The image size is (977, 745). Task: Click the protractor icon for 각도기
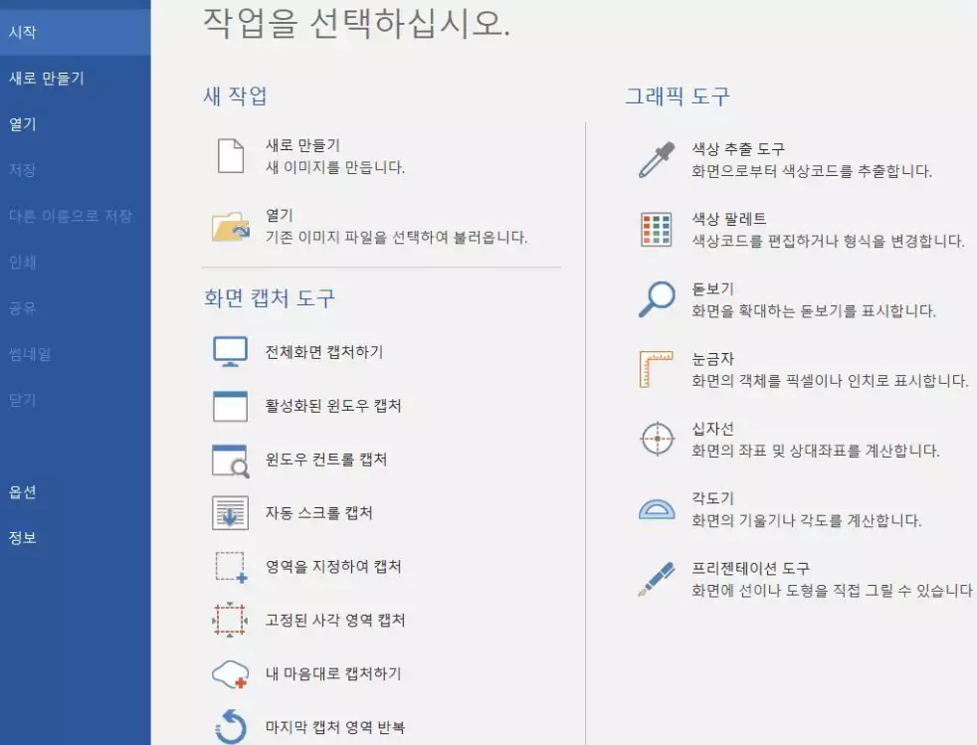tap(657, 509)
